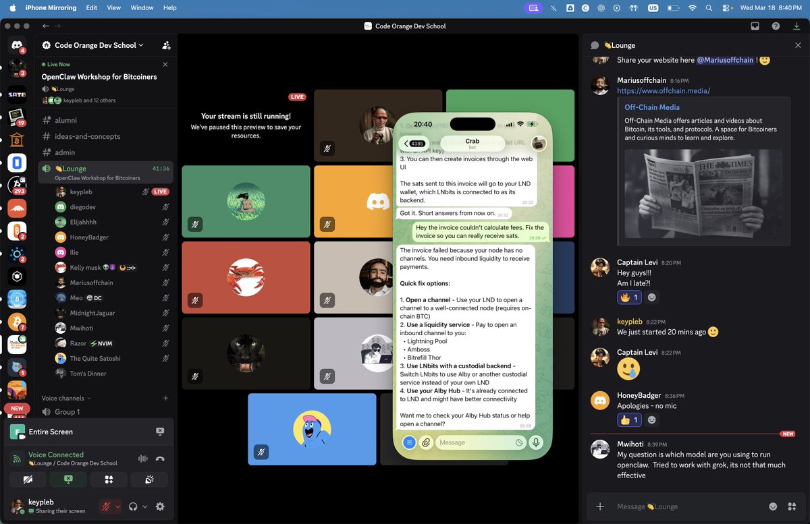The image size is (810, 524).
Task: Open the Window menu
Action: [x=142, y=7]
